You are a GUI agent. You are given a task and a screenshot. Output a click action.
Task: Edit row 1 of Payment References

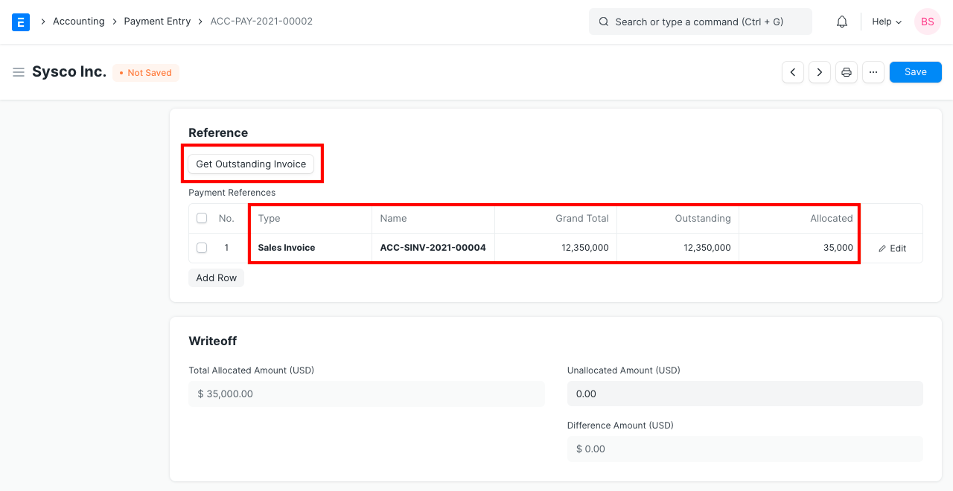coord(892,248)
